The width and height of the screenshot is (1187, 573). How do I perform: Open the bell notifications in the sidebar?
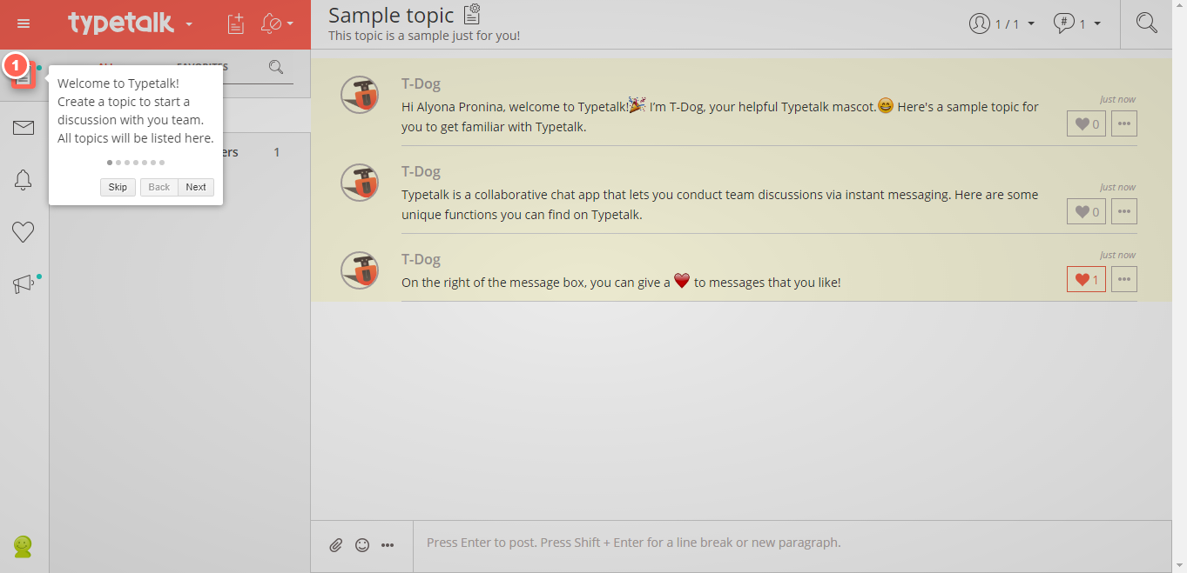pyautogui.click(x=24, y=180)
